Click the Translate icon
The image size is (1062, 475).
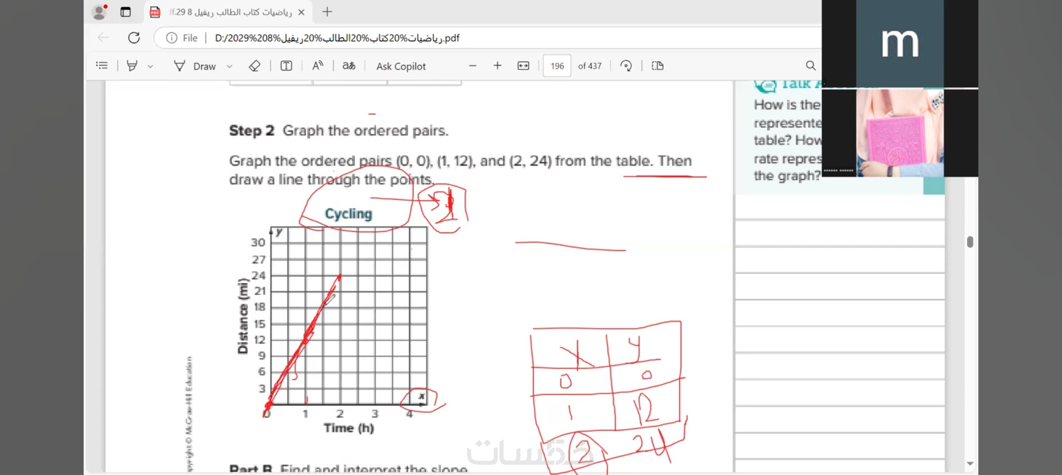click(x=349, y=66)
